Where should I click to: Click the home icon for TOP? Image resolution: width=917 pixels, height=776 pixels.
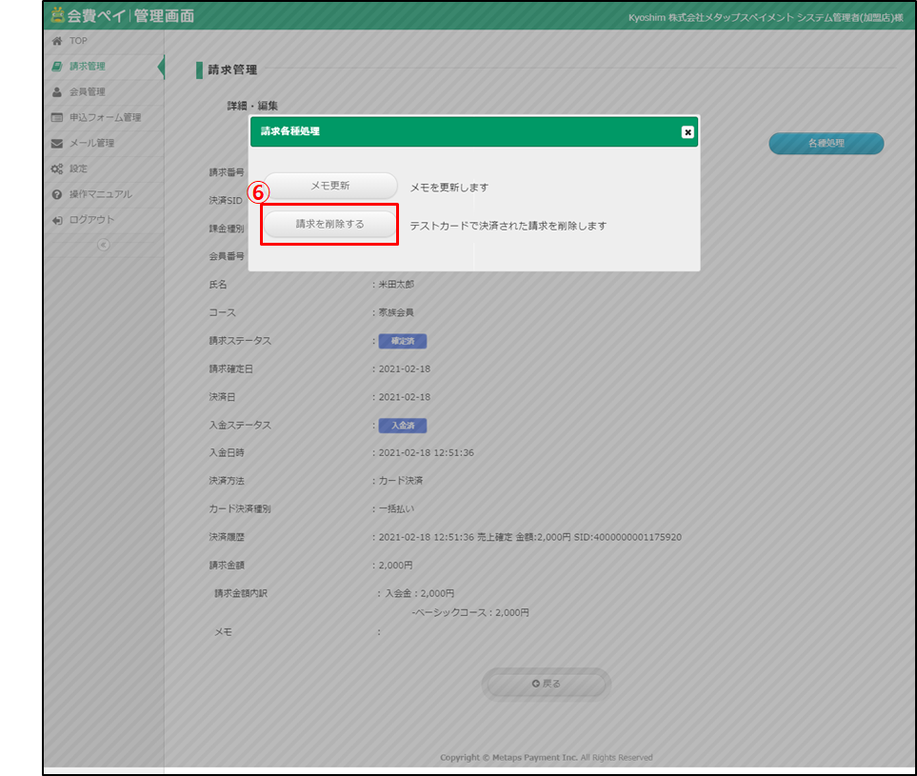coord(57,41)
